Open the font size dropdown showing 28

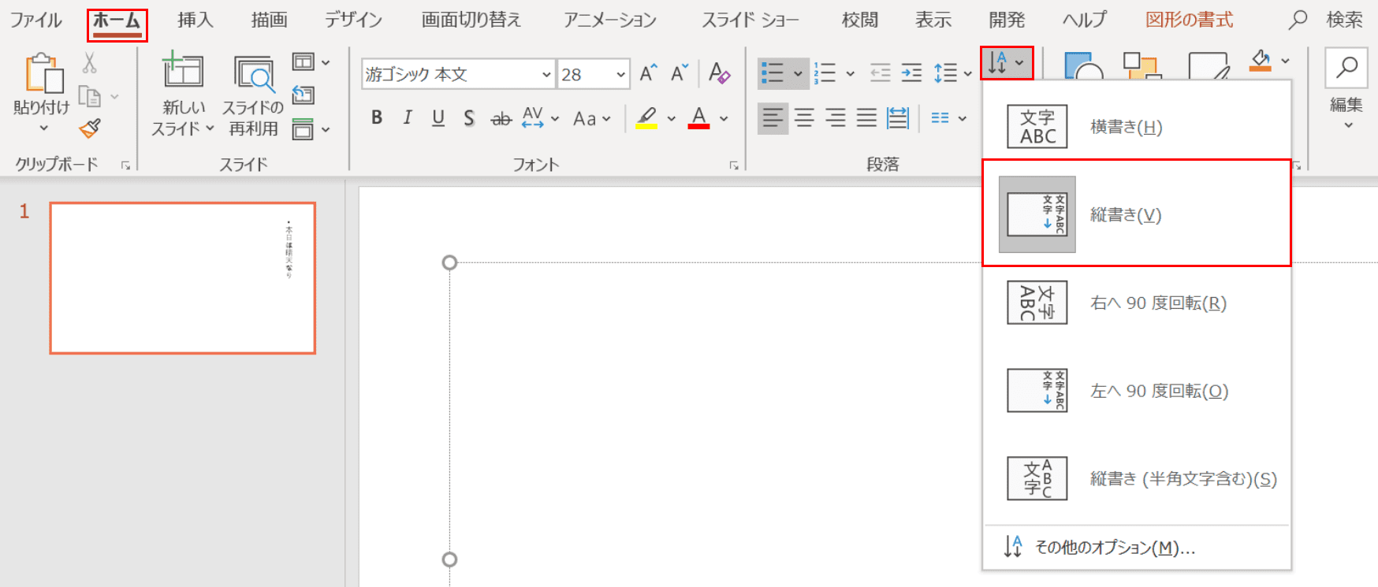621,74
